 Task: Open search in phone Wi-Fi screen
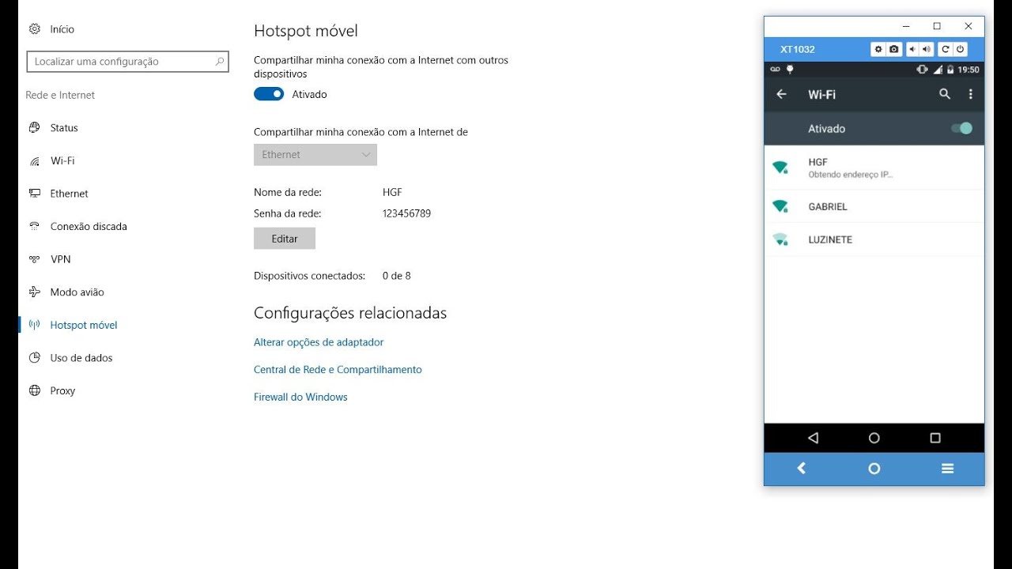945,94
